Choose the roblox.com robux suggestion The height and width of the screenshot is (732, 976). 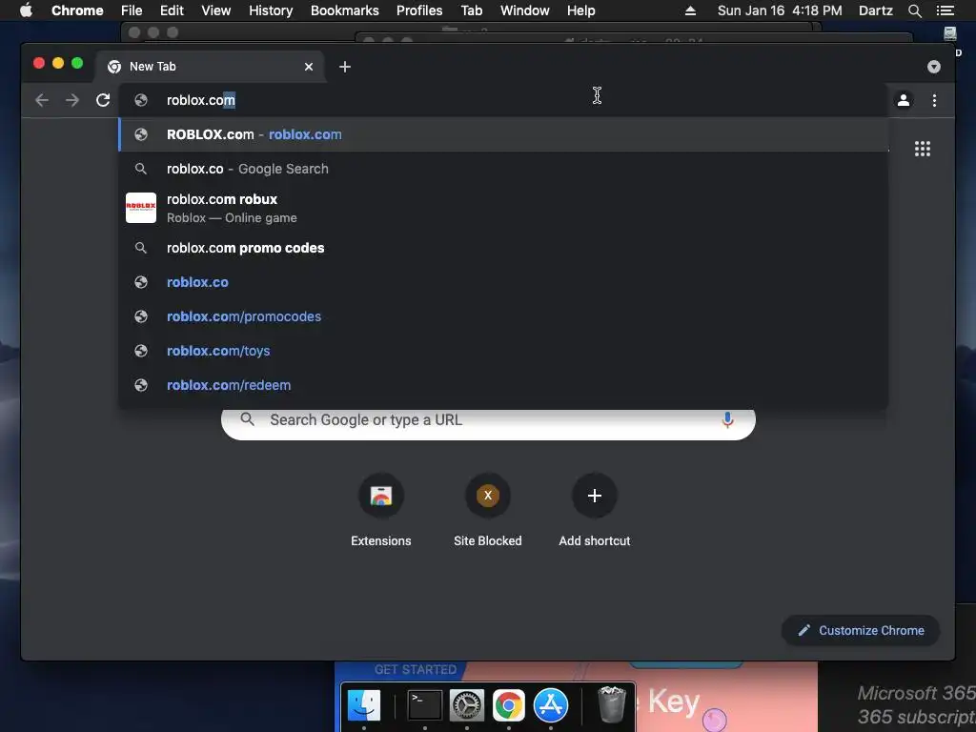coord(503,208)
